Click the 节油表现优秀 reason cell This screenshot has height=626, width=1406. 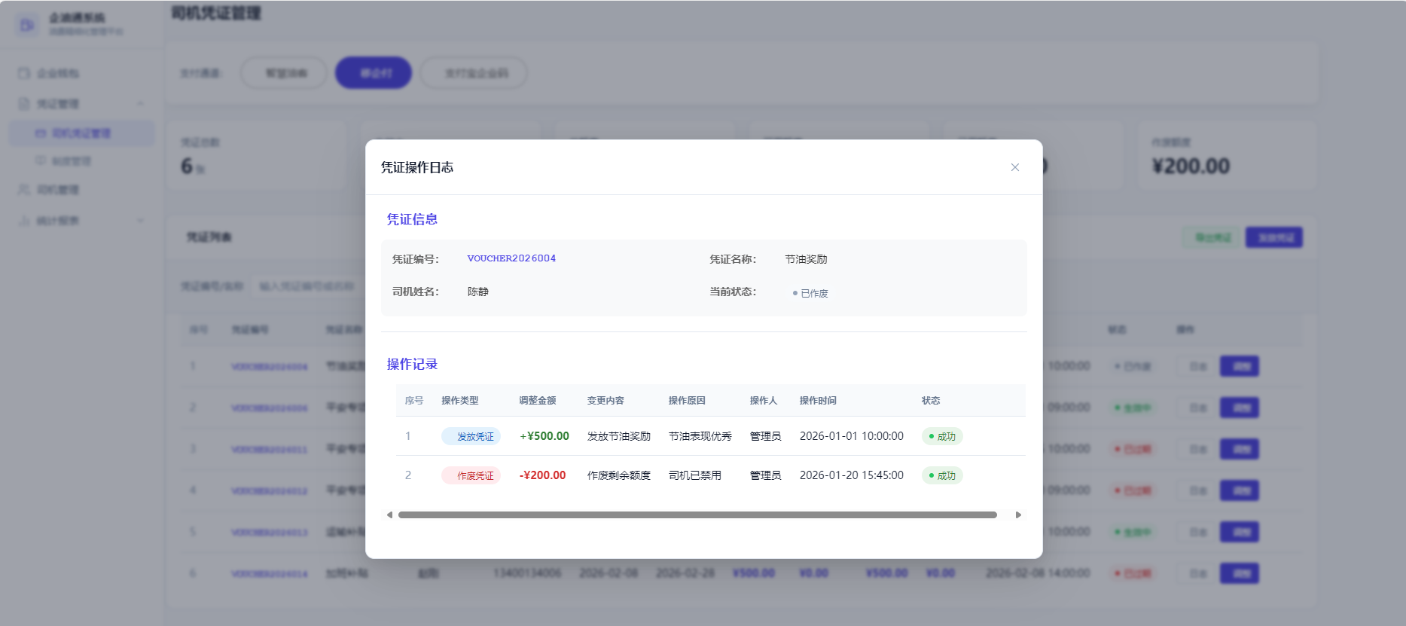tap(700, 436)
